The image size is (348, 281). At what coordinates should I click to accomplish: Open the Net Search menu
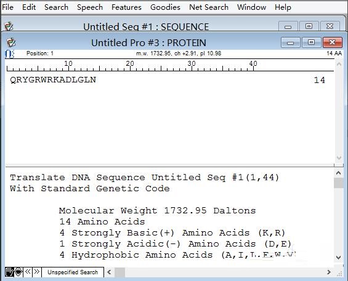(x=209, y=7)
